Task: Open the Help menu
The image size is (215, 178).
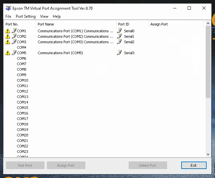Action: click(x=57, y=16)
